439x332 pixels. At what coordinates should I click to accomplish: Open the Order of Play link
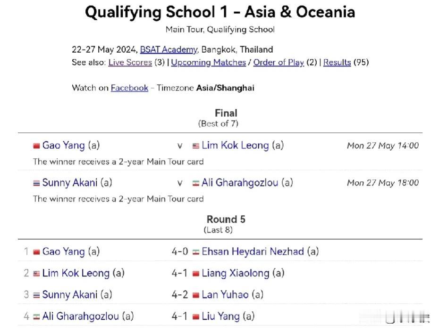click(x=279, y=62)
